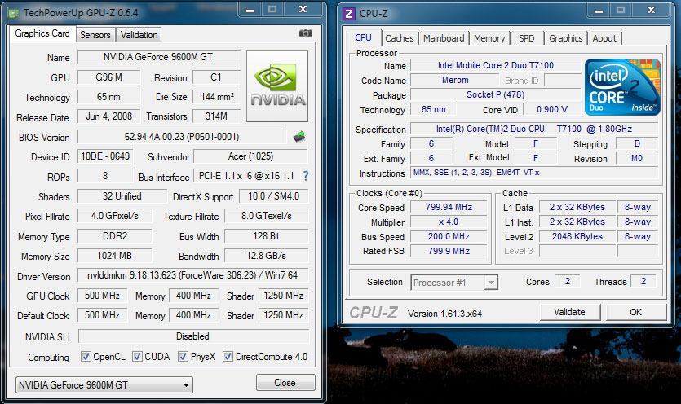This screenshot has width=681, height=404.
Task: Open the NVIDIA GeForce 9600M GT dropdown
Action: pyautogui.click(x=104, y=384)
